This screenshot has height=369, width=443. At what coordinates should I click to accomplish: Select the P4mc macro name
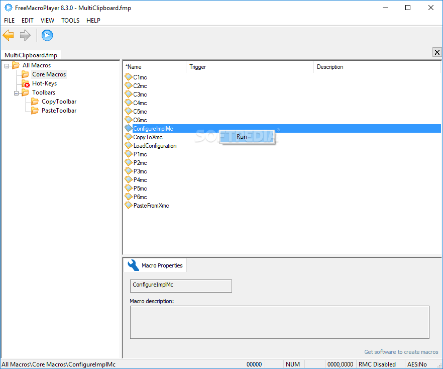click(x=140, y=180)
